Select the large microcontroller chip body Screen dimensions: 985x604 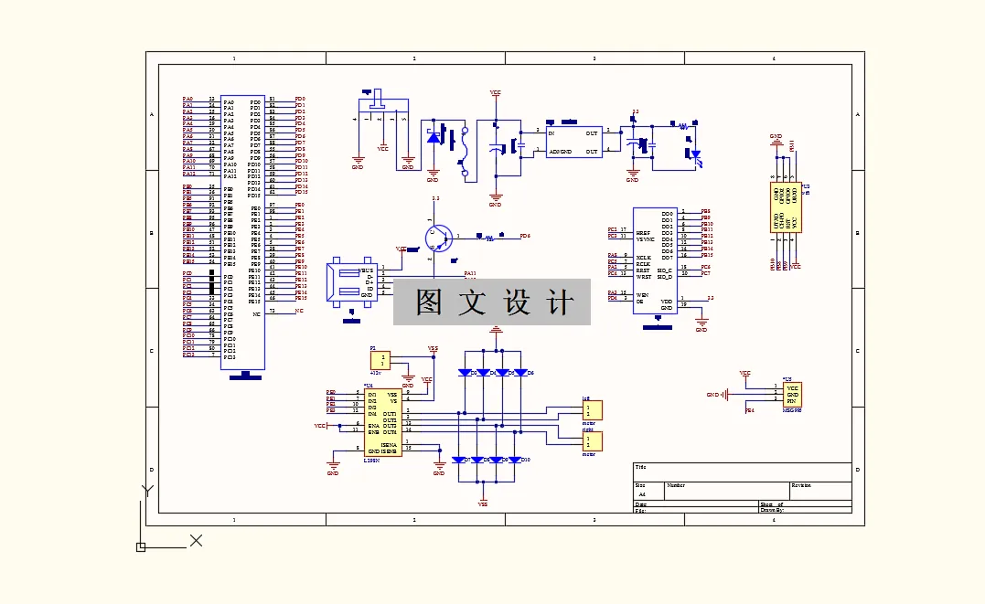click(242, 232)
